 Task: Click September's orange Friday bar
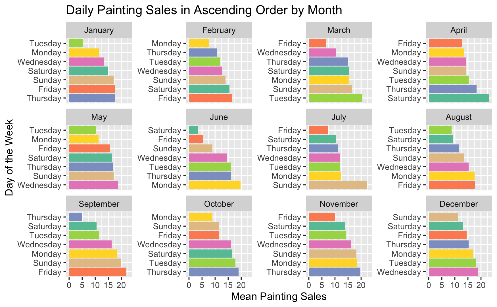97,272
